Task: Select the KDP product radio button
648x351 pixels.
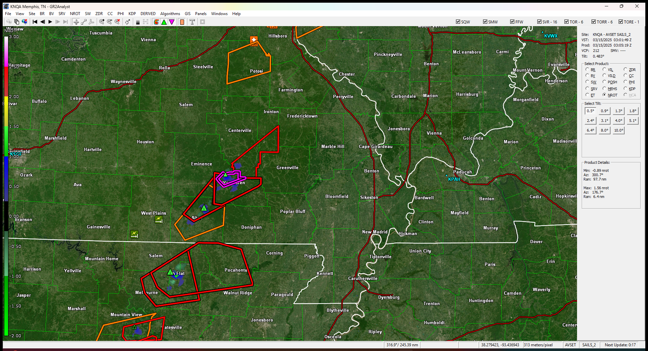Action: pos(625,89)
